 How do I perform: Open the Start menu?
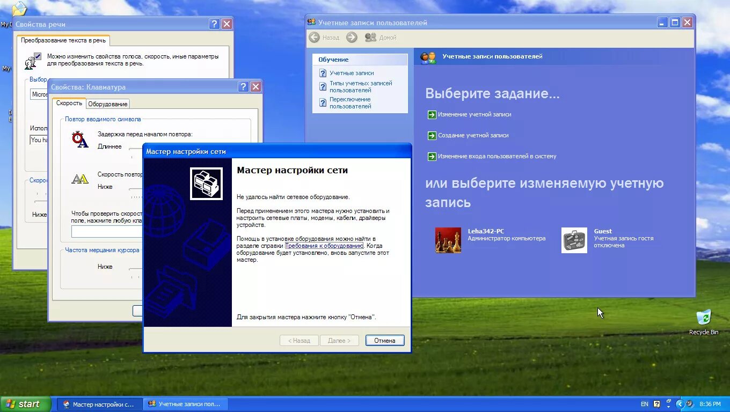[x=26, y=404]
